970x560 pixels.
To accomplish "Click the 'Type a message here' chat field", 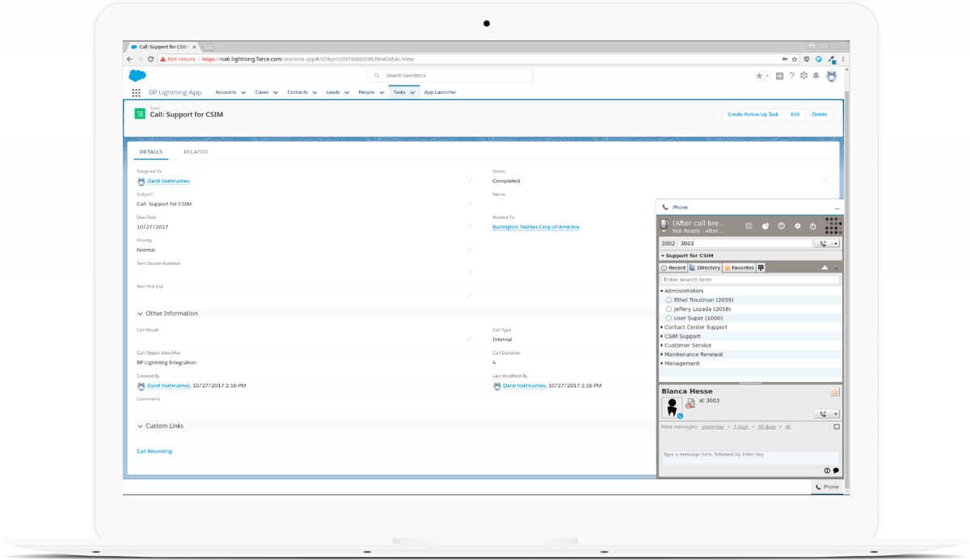I will point(749,457).
